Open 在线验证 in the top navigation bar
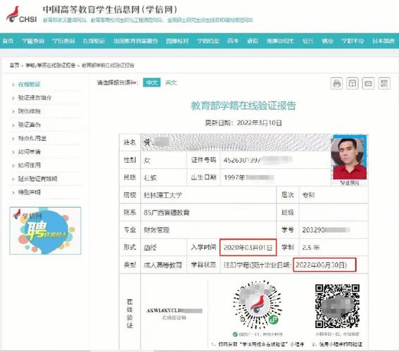 click(x=94, y=41)
